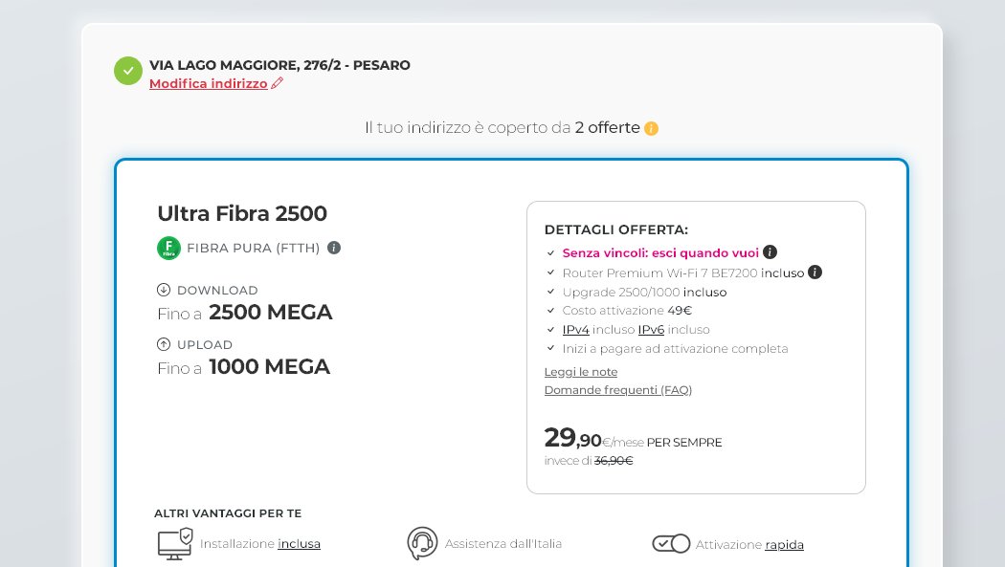Show info for Router Premium Wi-Fi 7

tap(815, 273)
